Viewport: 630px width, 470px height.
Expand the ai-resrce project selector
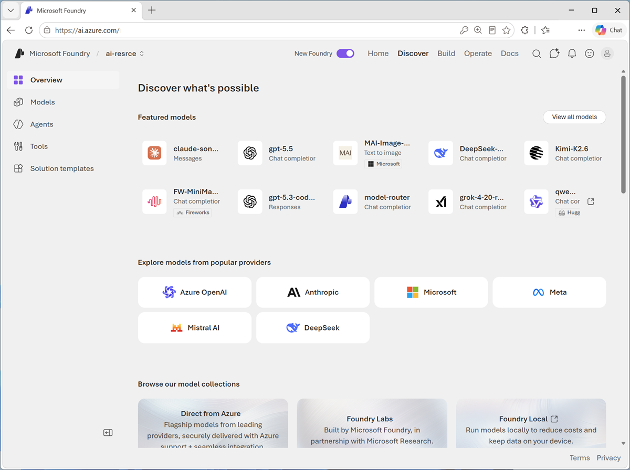(x=125, y=54)
